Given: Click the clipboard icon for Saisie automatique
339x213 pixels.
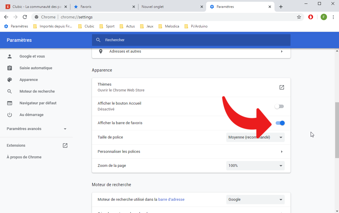Looking at the screenshot, I should tap(10, 68).
